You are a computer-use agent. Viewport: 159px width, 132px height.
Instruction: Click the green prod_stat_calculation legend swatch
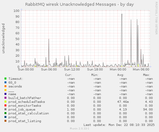pos(5,113)
